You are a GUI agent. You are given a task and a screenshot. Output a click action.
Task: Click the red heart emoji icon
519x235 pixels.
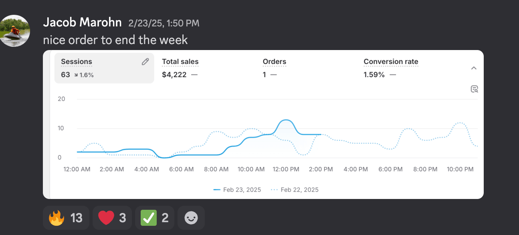[106, 218]
